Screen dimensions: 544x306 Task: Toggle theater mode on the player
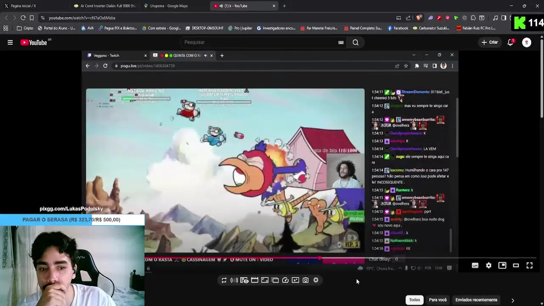516,266
